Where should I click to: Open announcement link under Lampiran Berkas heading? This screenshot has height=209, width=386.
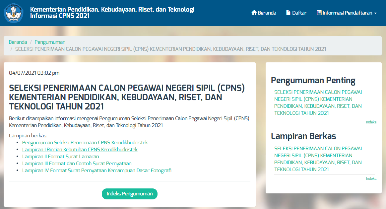tap(318, 159)
